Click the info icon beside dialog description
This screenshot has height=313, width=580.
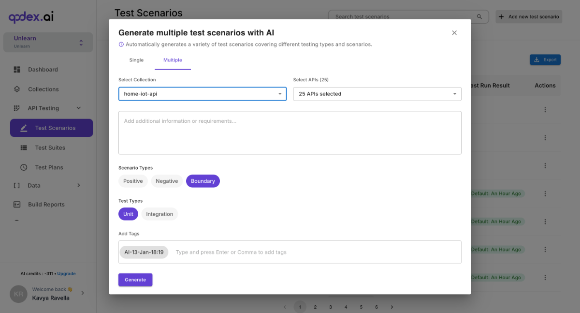[x=121, y=45]
